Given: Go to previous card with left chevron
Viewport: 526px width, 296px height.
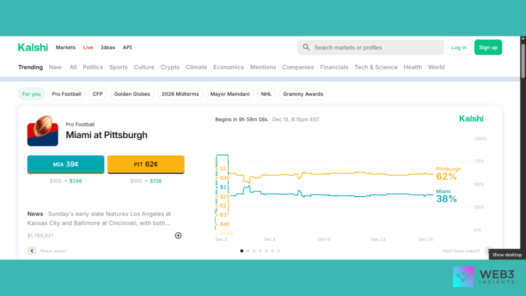Looking at the screenshot, I should (x=32, y=251).
